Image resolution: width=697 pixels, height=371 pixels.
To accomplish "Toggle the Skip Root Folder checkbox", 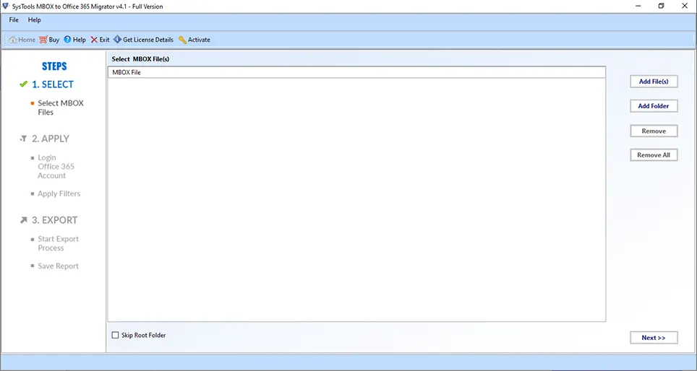I will pos(115,335).
